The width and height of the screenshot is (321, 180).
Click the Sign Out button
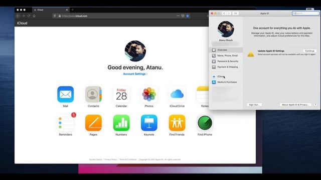pyautogui.click(x=254, y=104)
